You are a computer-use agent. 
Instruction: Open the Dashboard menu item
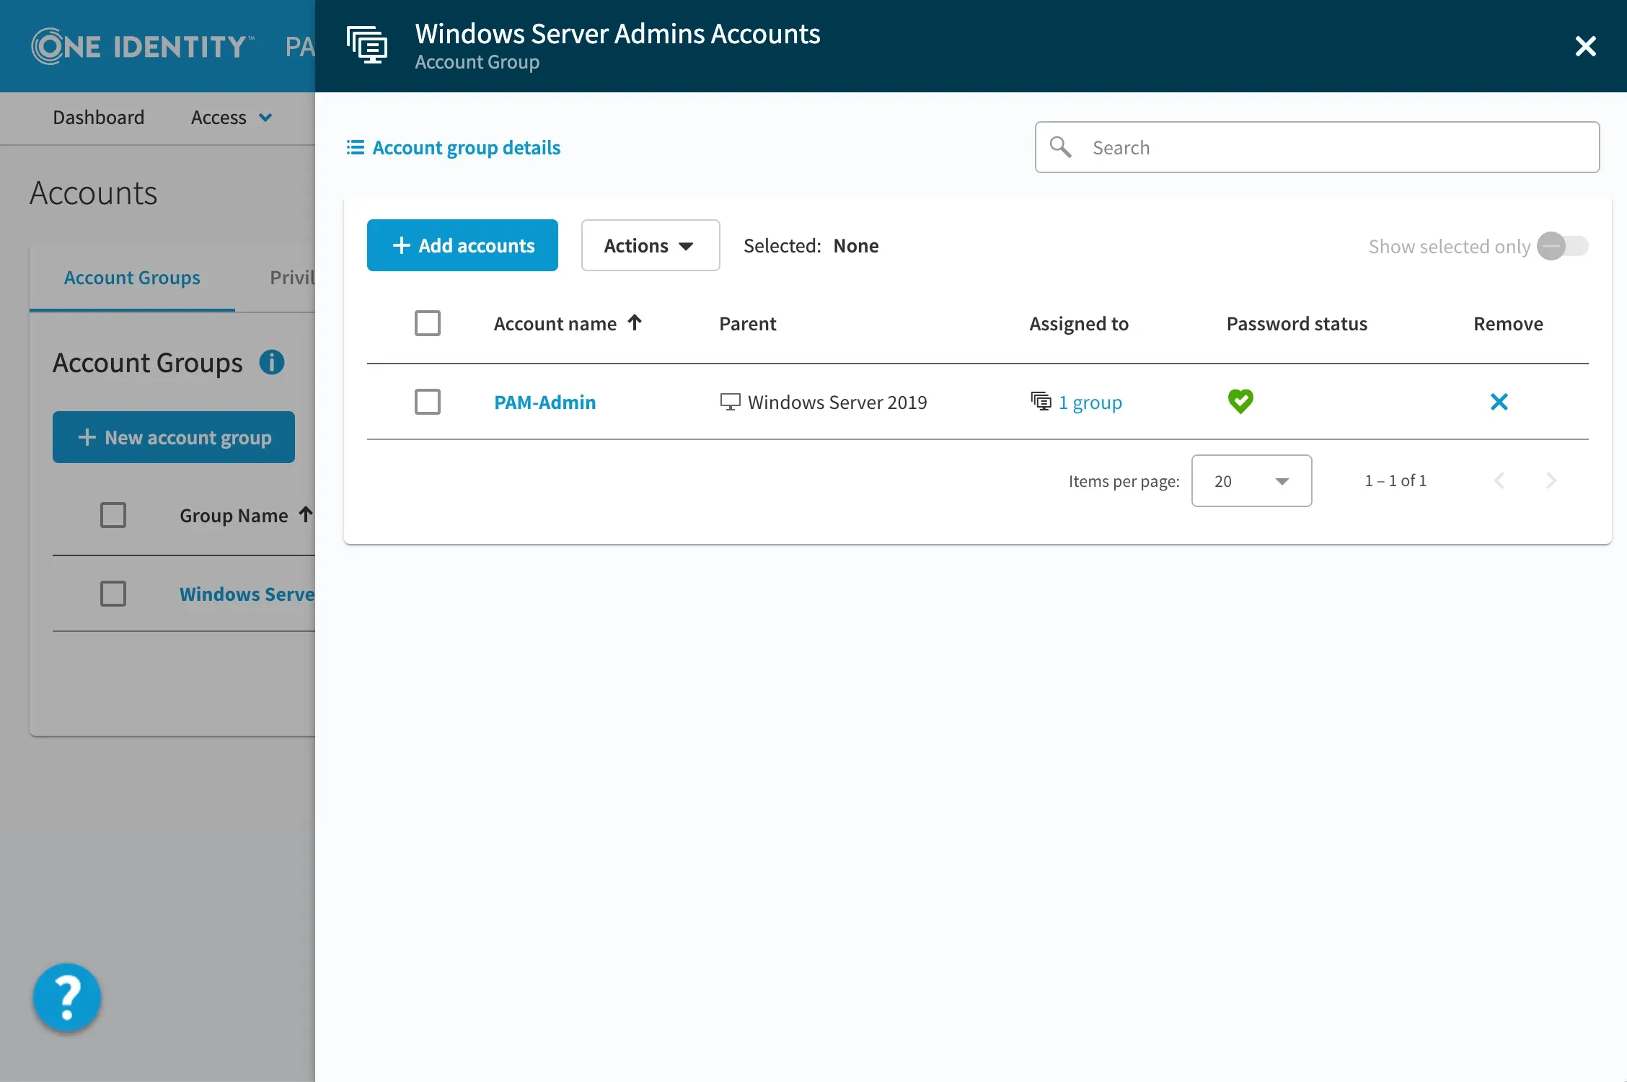coord(99,118)
